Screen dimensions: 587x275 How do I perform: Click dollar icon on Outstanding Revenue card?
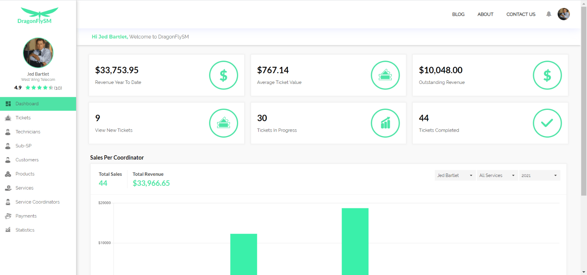pos(547,75)
